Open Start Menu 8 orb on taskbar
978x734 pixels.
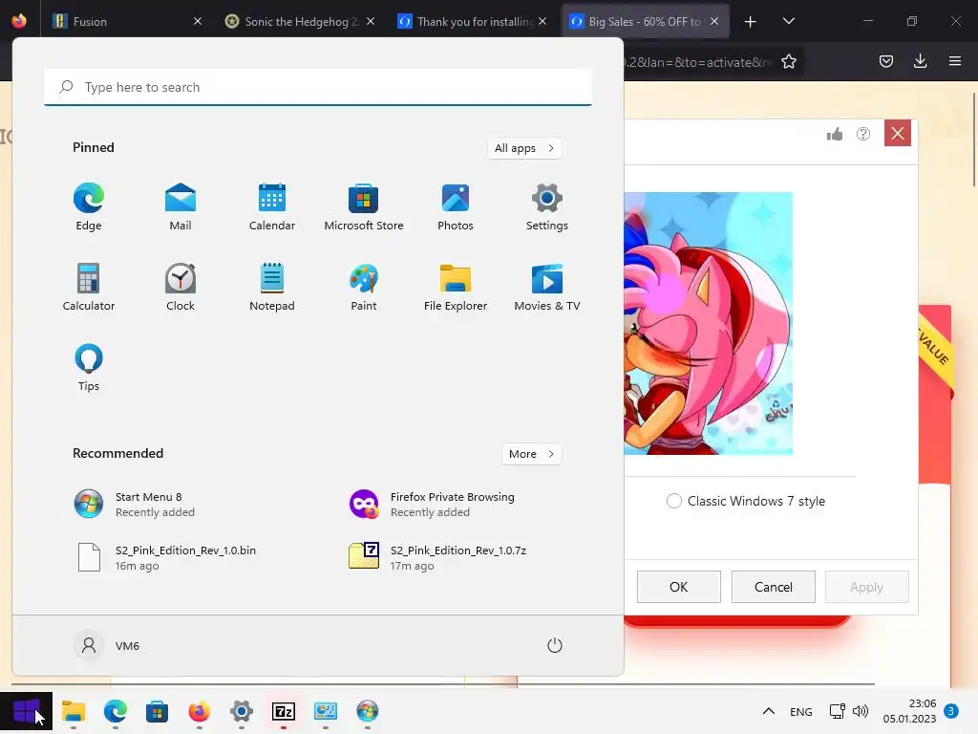(x=368, y=711)
